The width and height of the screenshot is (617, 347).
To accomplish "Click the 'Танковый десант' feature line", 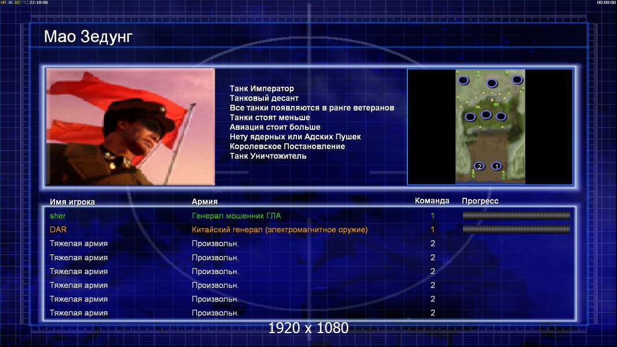I will [264, 98].
